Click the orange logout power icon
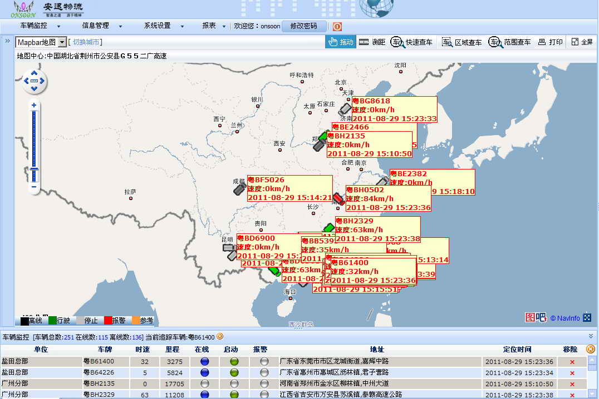 pyautogui.click(x=337, y=26)
